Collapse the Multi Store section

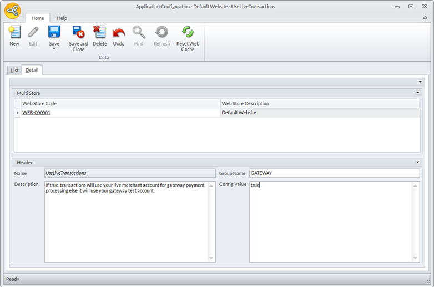point(417,93)
